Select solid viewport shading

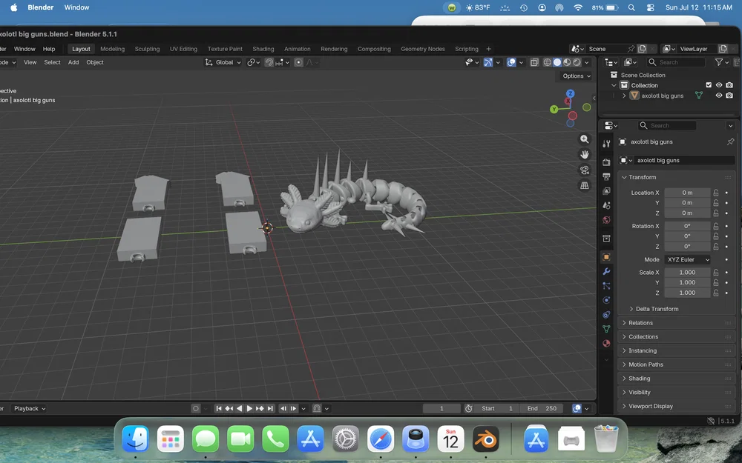[557, 62]
